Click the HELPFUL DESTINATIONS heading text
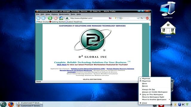The width and height of the screenshot is (191, 107). click(92, 79)
